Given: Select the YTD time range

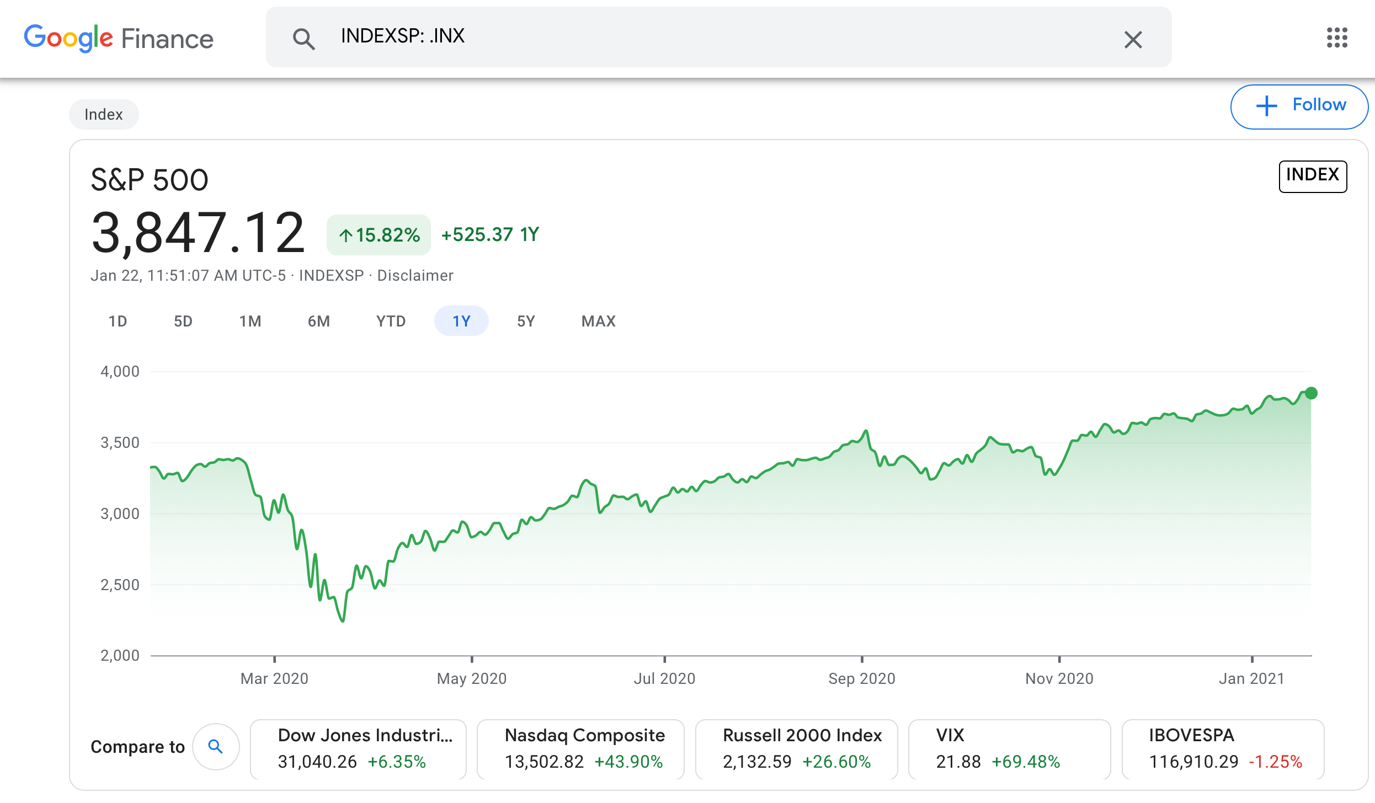Looking at the screenshot, I should tap(391, 321).
